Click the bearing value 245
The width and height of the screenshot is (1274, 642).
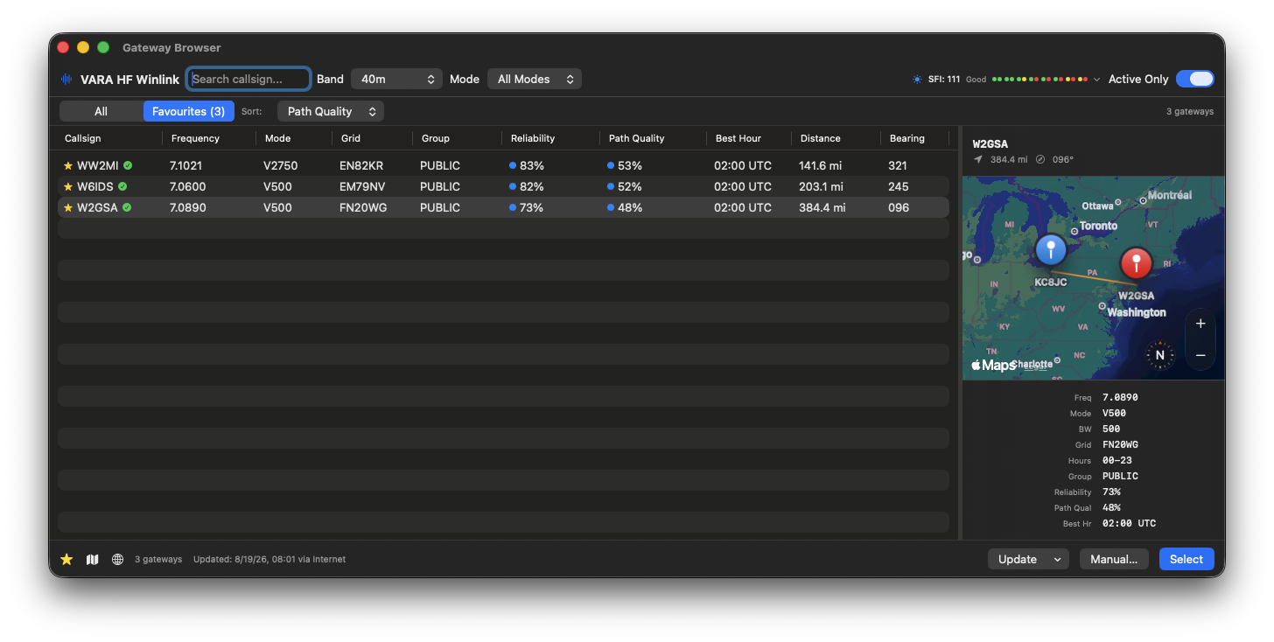(899, 186)
